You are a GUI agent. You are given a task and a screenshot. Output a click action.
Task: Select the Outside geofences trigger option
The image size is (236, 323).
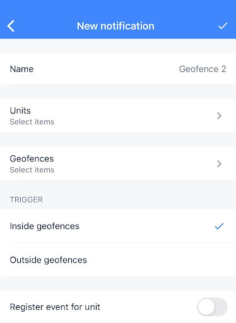(118, 260)
